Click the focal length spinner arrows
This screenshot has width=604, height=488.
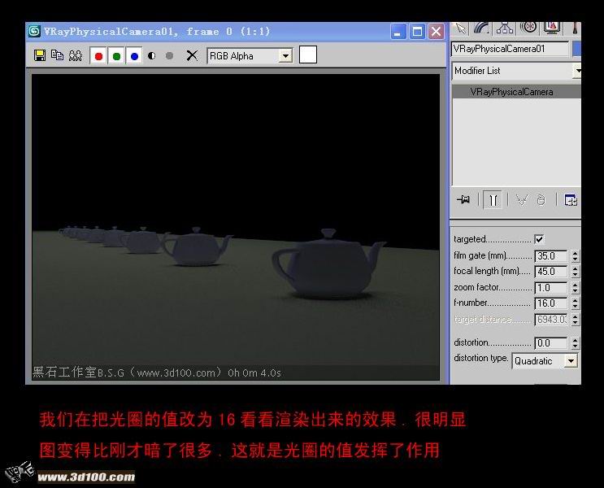[575, 272]
